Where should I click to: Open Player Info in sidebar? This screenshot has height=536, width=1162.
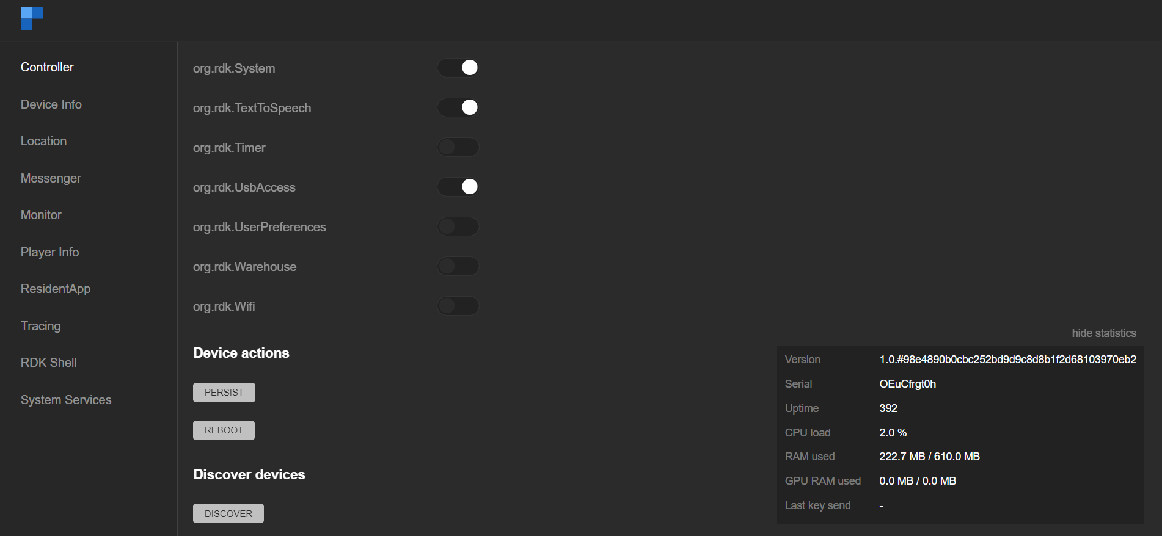pyautogui.click(x=49, y=252)
